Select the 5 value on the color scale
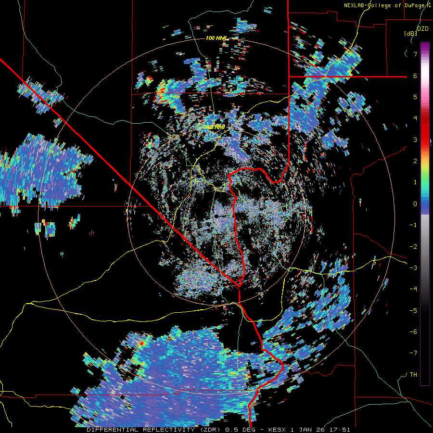 click(415, 97)
